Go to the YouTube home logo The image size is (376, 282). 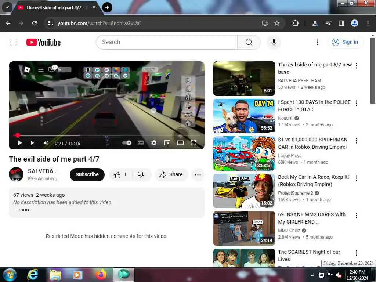43,43
